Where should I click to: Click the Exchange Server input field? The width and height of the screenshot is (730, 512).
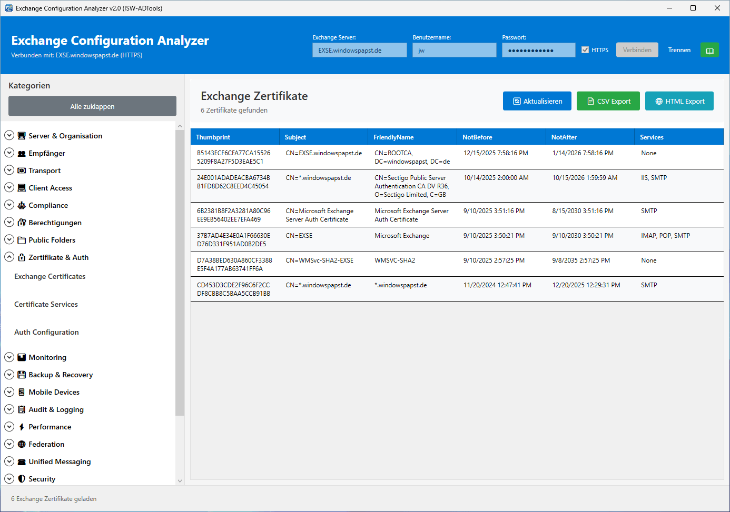359,51
